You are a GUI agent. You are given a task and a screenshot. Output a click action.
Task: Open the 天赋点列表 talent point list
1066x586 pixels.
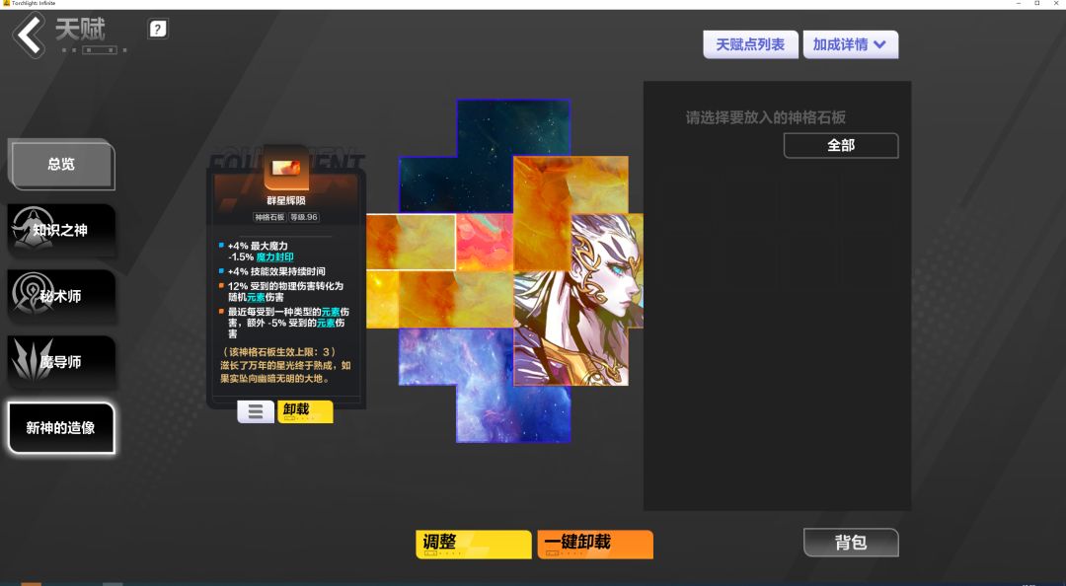click(x=750, y=44)
